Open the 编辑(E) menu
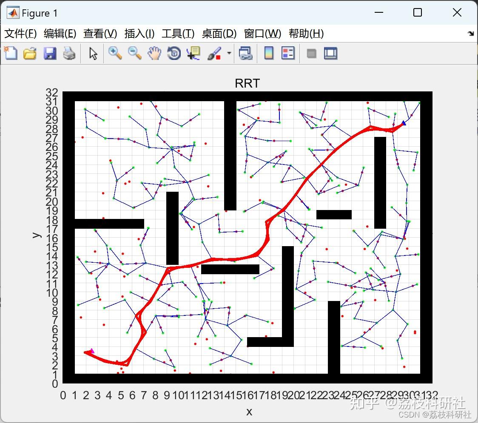 point(60,34)
